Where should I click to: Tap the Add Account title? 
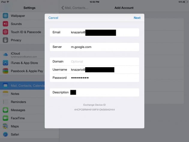[x=124, y=8]
